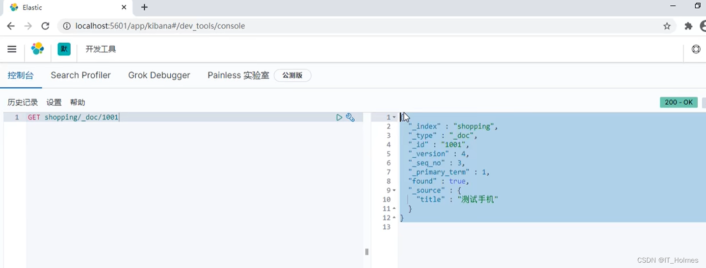
Task: Click the Elastic logo icon
Action: coord(38,49)
